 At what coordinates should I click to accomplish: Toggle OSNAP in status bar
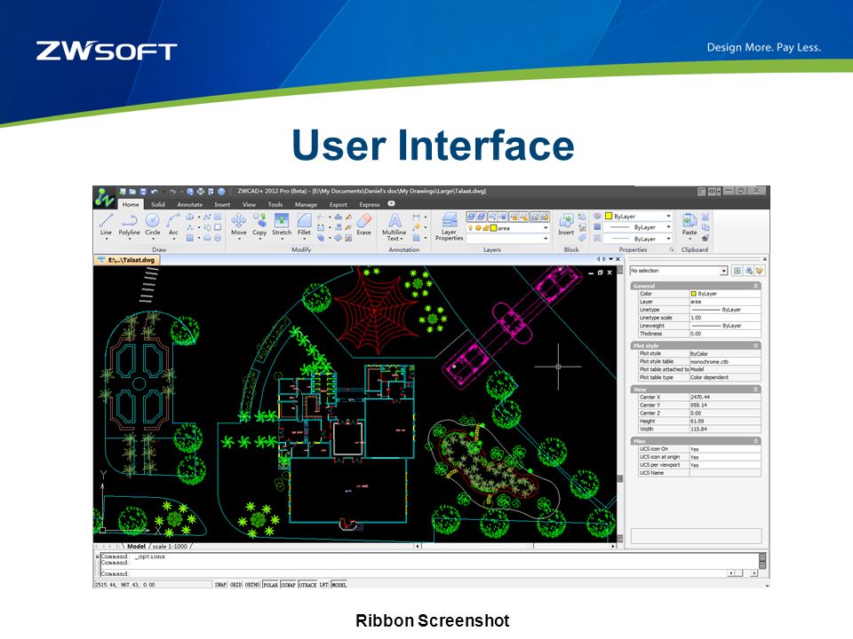288,585
